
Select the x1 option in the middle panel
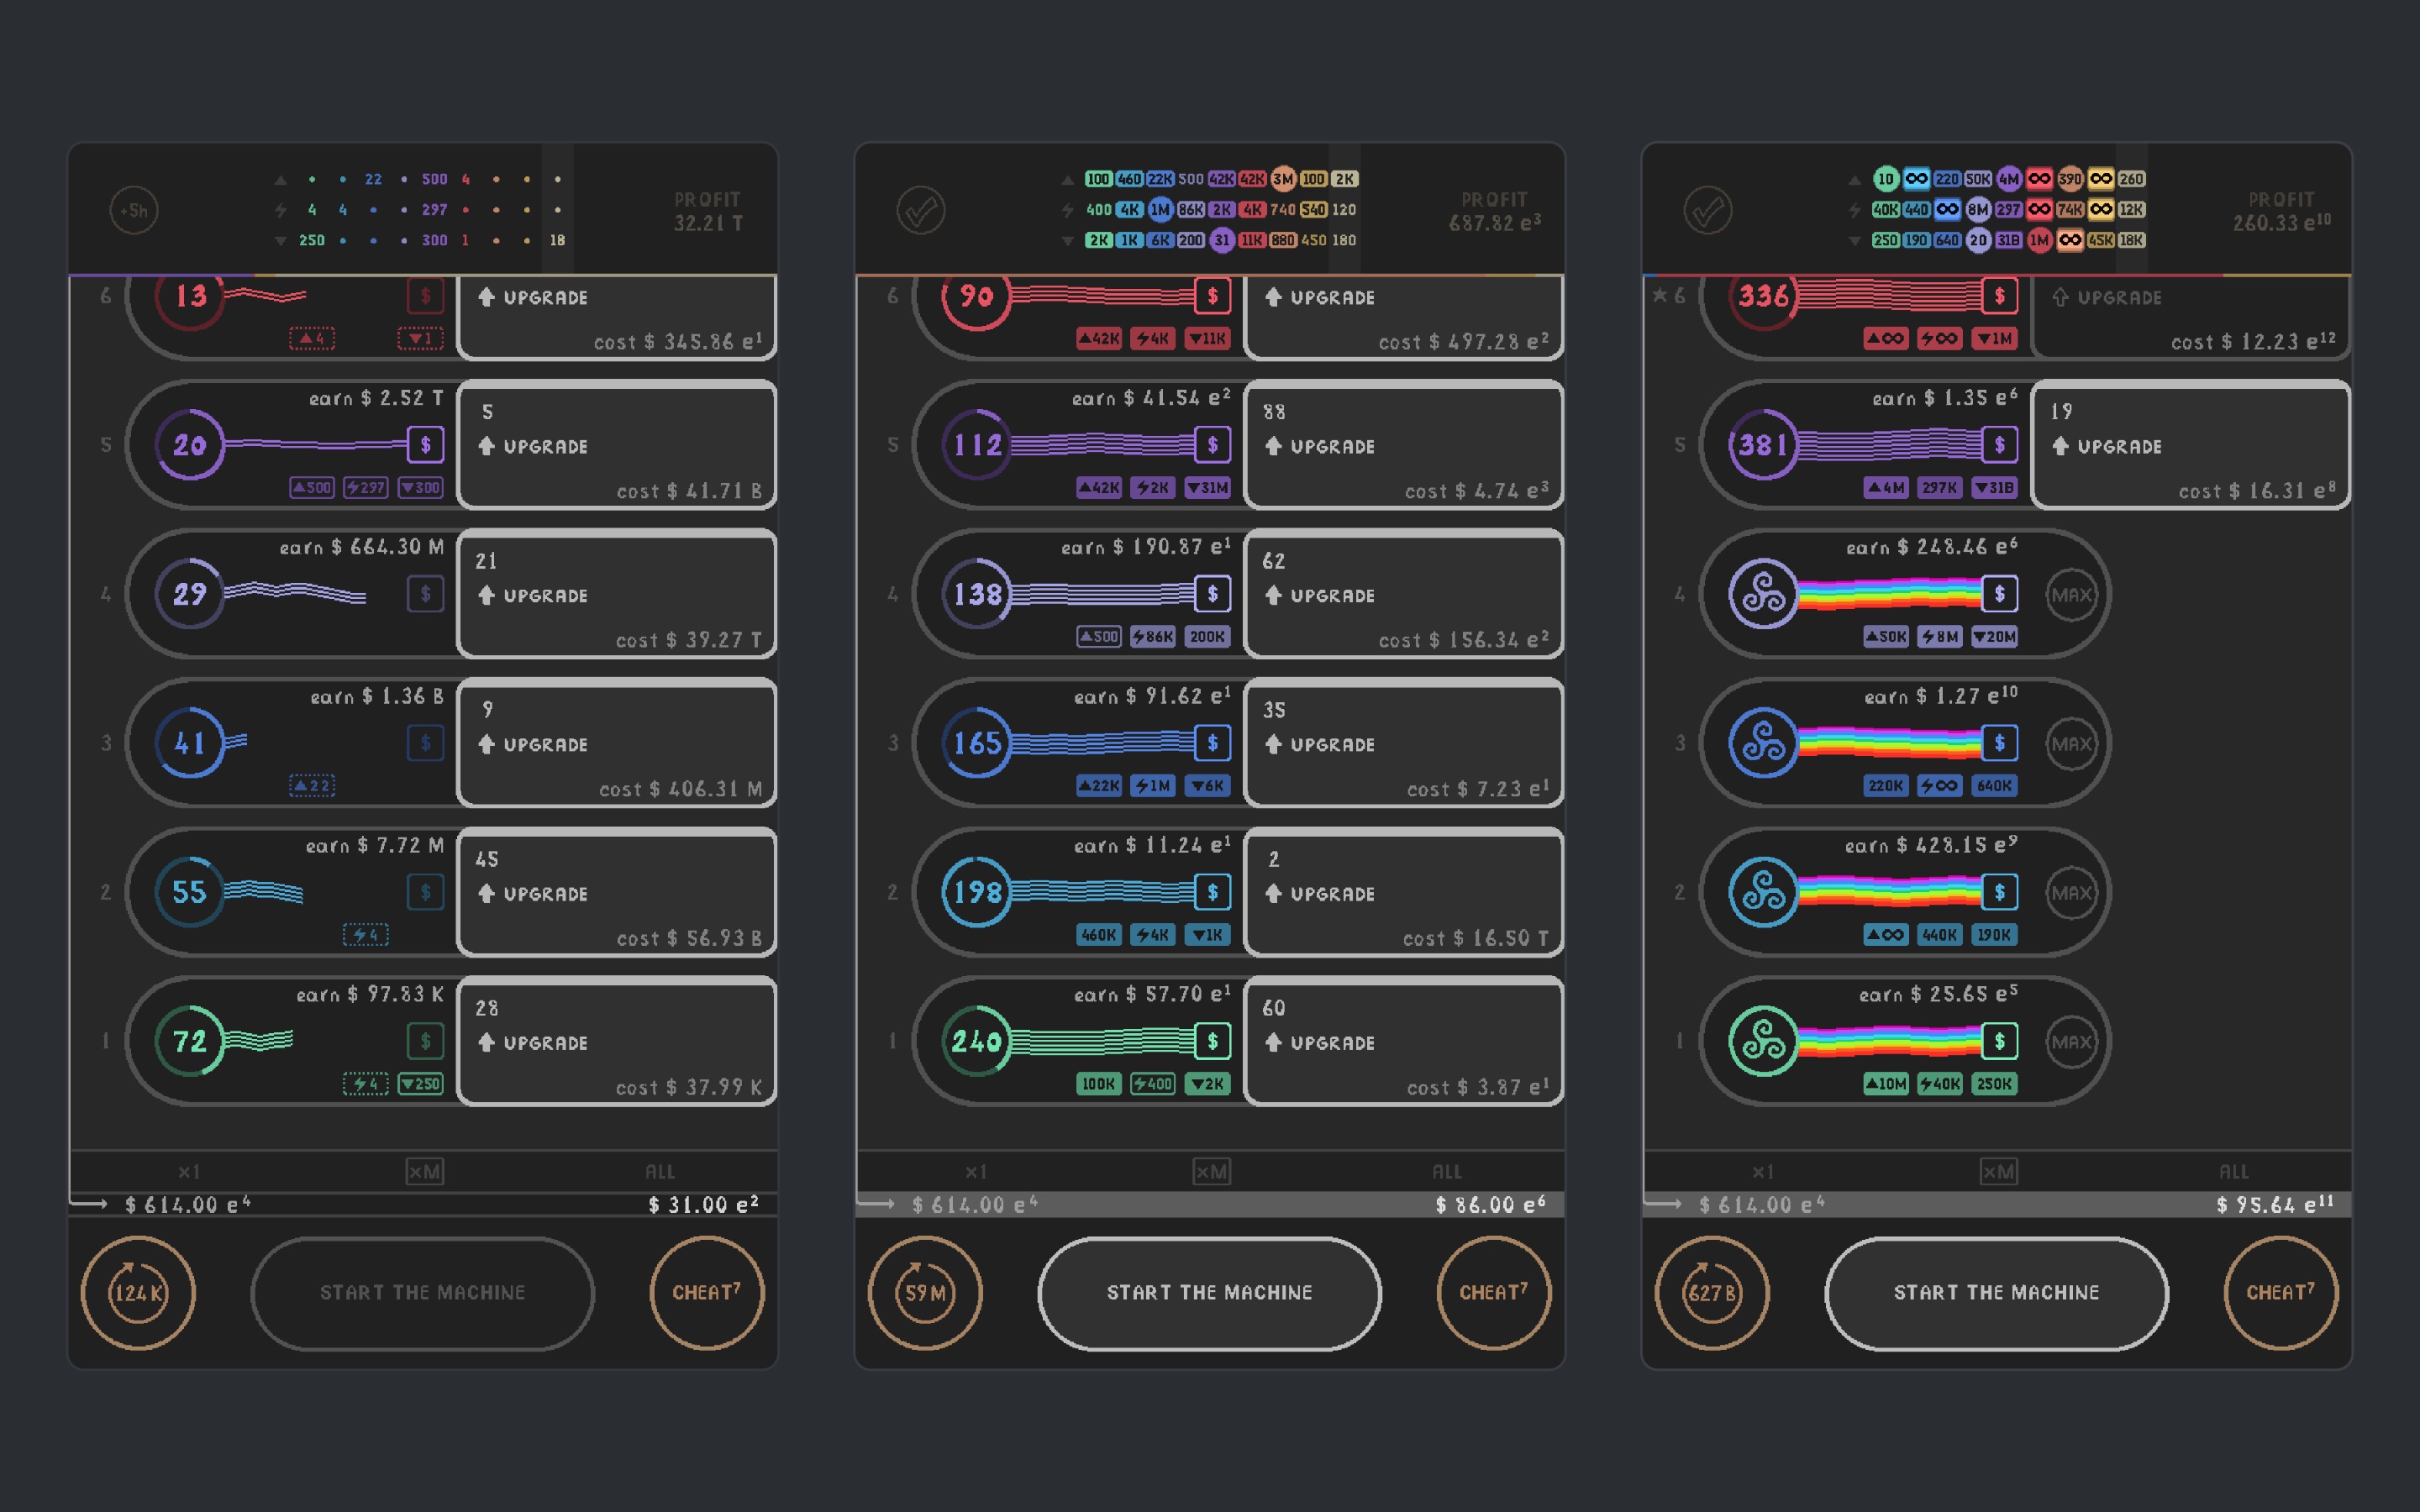(976, 1171)
